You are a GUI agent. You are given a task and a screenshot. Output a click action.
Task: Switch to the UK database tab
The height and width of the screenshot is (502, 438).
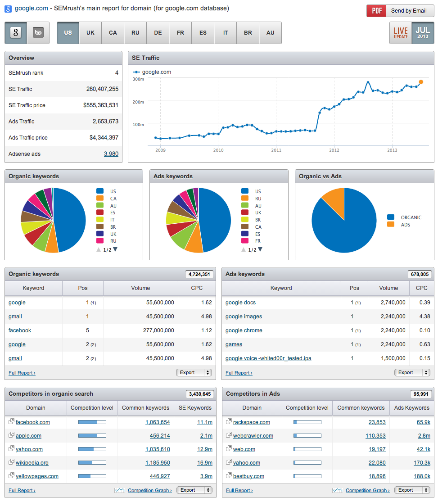(90, 33)
